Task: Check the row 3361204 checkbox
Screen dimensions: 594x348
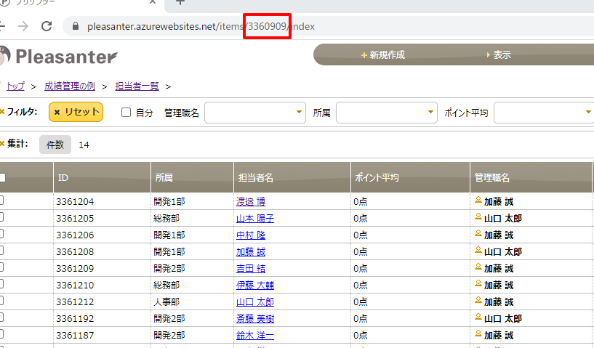Action: (x=1, y=201)
